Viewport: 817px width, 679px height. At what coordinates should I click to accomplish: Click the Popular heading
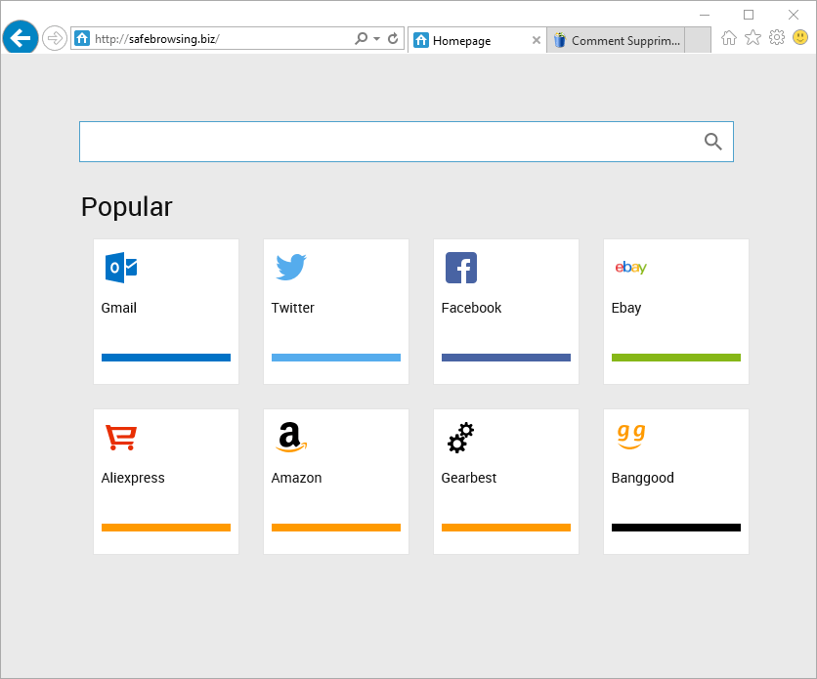[x=127, y=207]
